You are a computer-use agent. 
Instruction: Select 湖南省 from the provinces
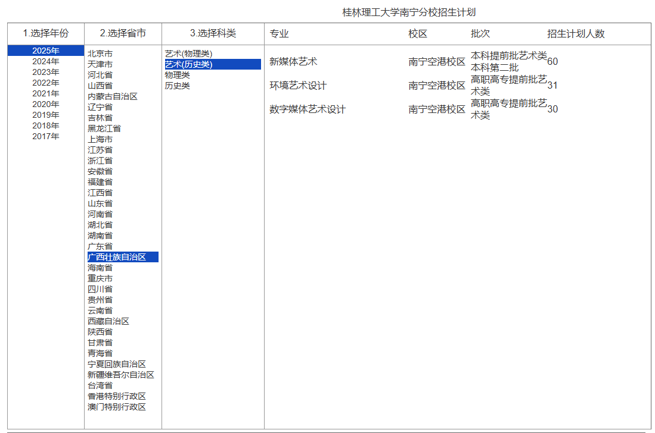(x=100, y=236)
